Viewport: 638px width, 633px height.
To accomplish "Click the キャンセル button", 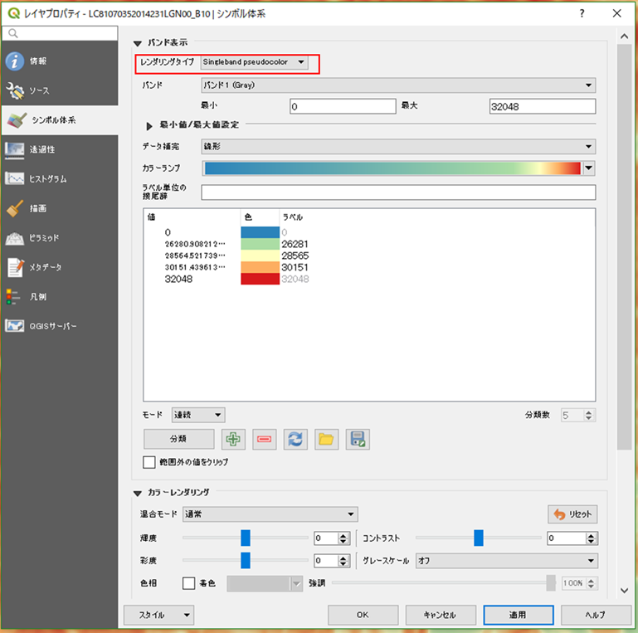I will click(441, 615).
